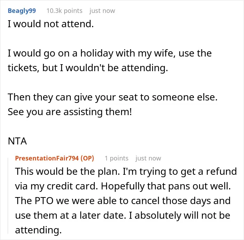Viewport: 244px width, 240px height.
Task: Collapse the reply using its thread line
Action: (8, 196)
